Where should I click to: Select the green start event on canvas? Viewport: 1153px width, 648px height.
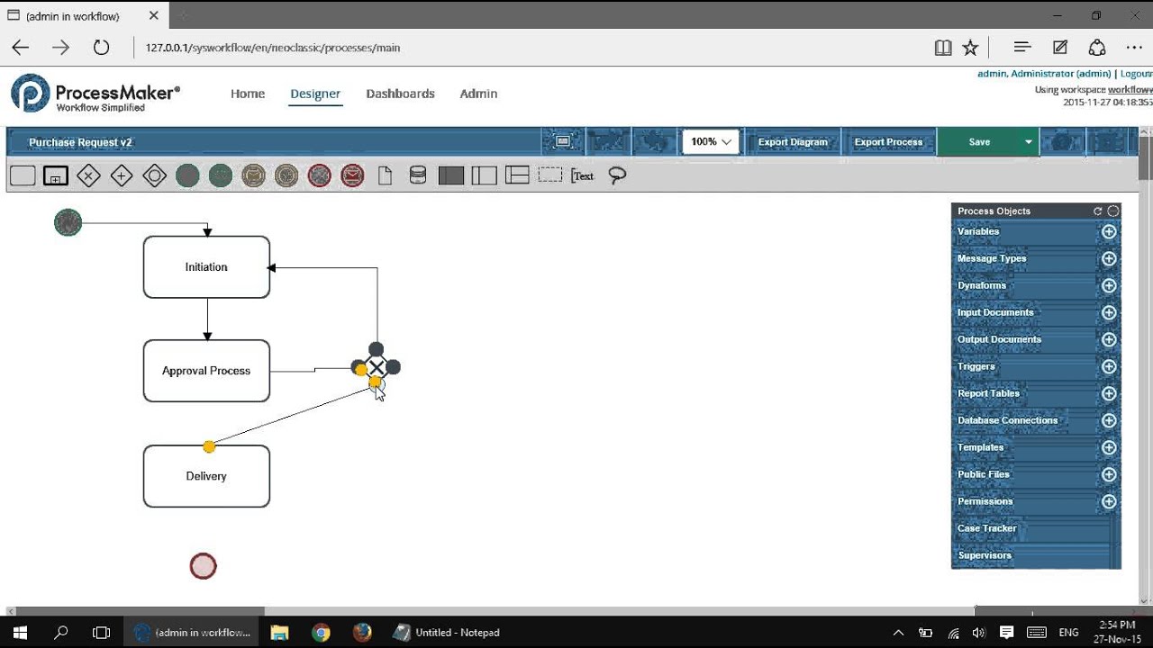tap(68, 222)
